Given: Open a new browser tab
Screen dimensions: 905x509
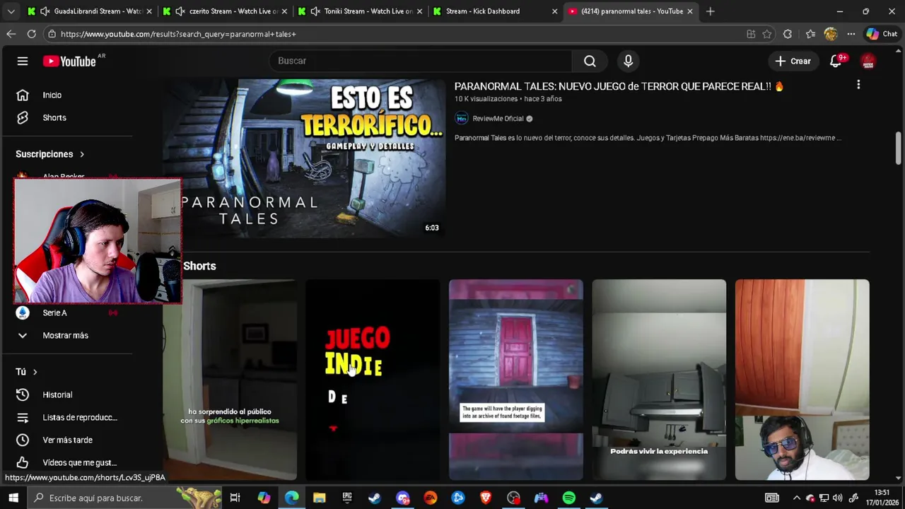Looking at the screenshot, I should click(x=710, y=11).
